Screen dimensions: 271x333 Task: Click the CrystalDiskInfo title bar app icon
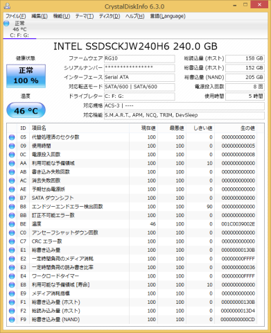[7, 6]
